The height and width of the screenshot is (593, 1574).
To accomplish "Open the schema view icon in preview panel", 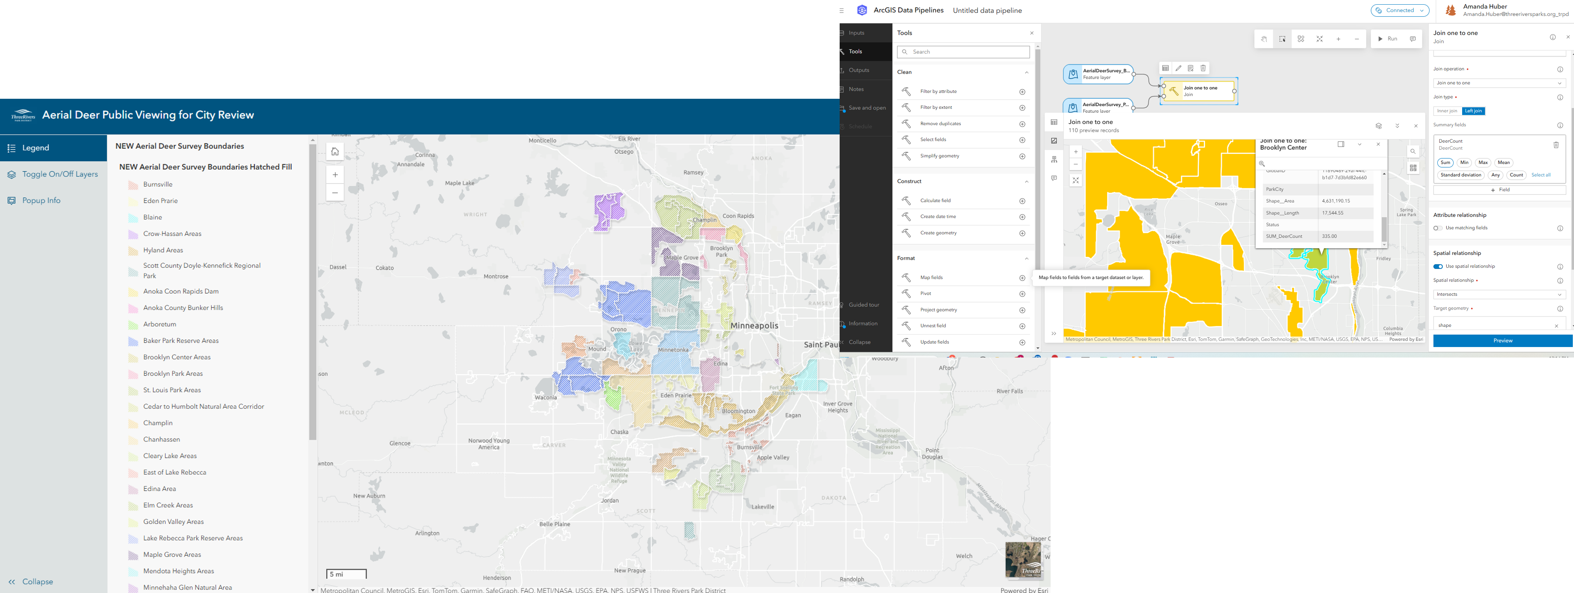I will pyautogui.click(x=1054, y=160).
